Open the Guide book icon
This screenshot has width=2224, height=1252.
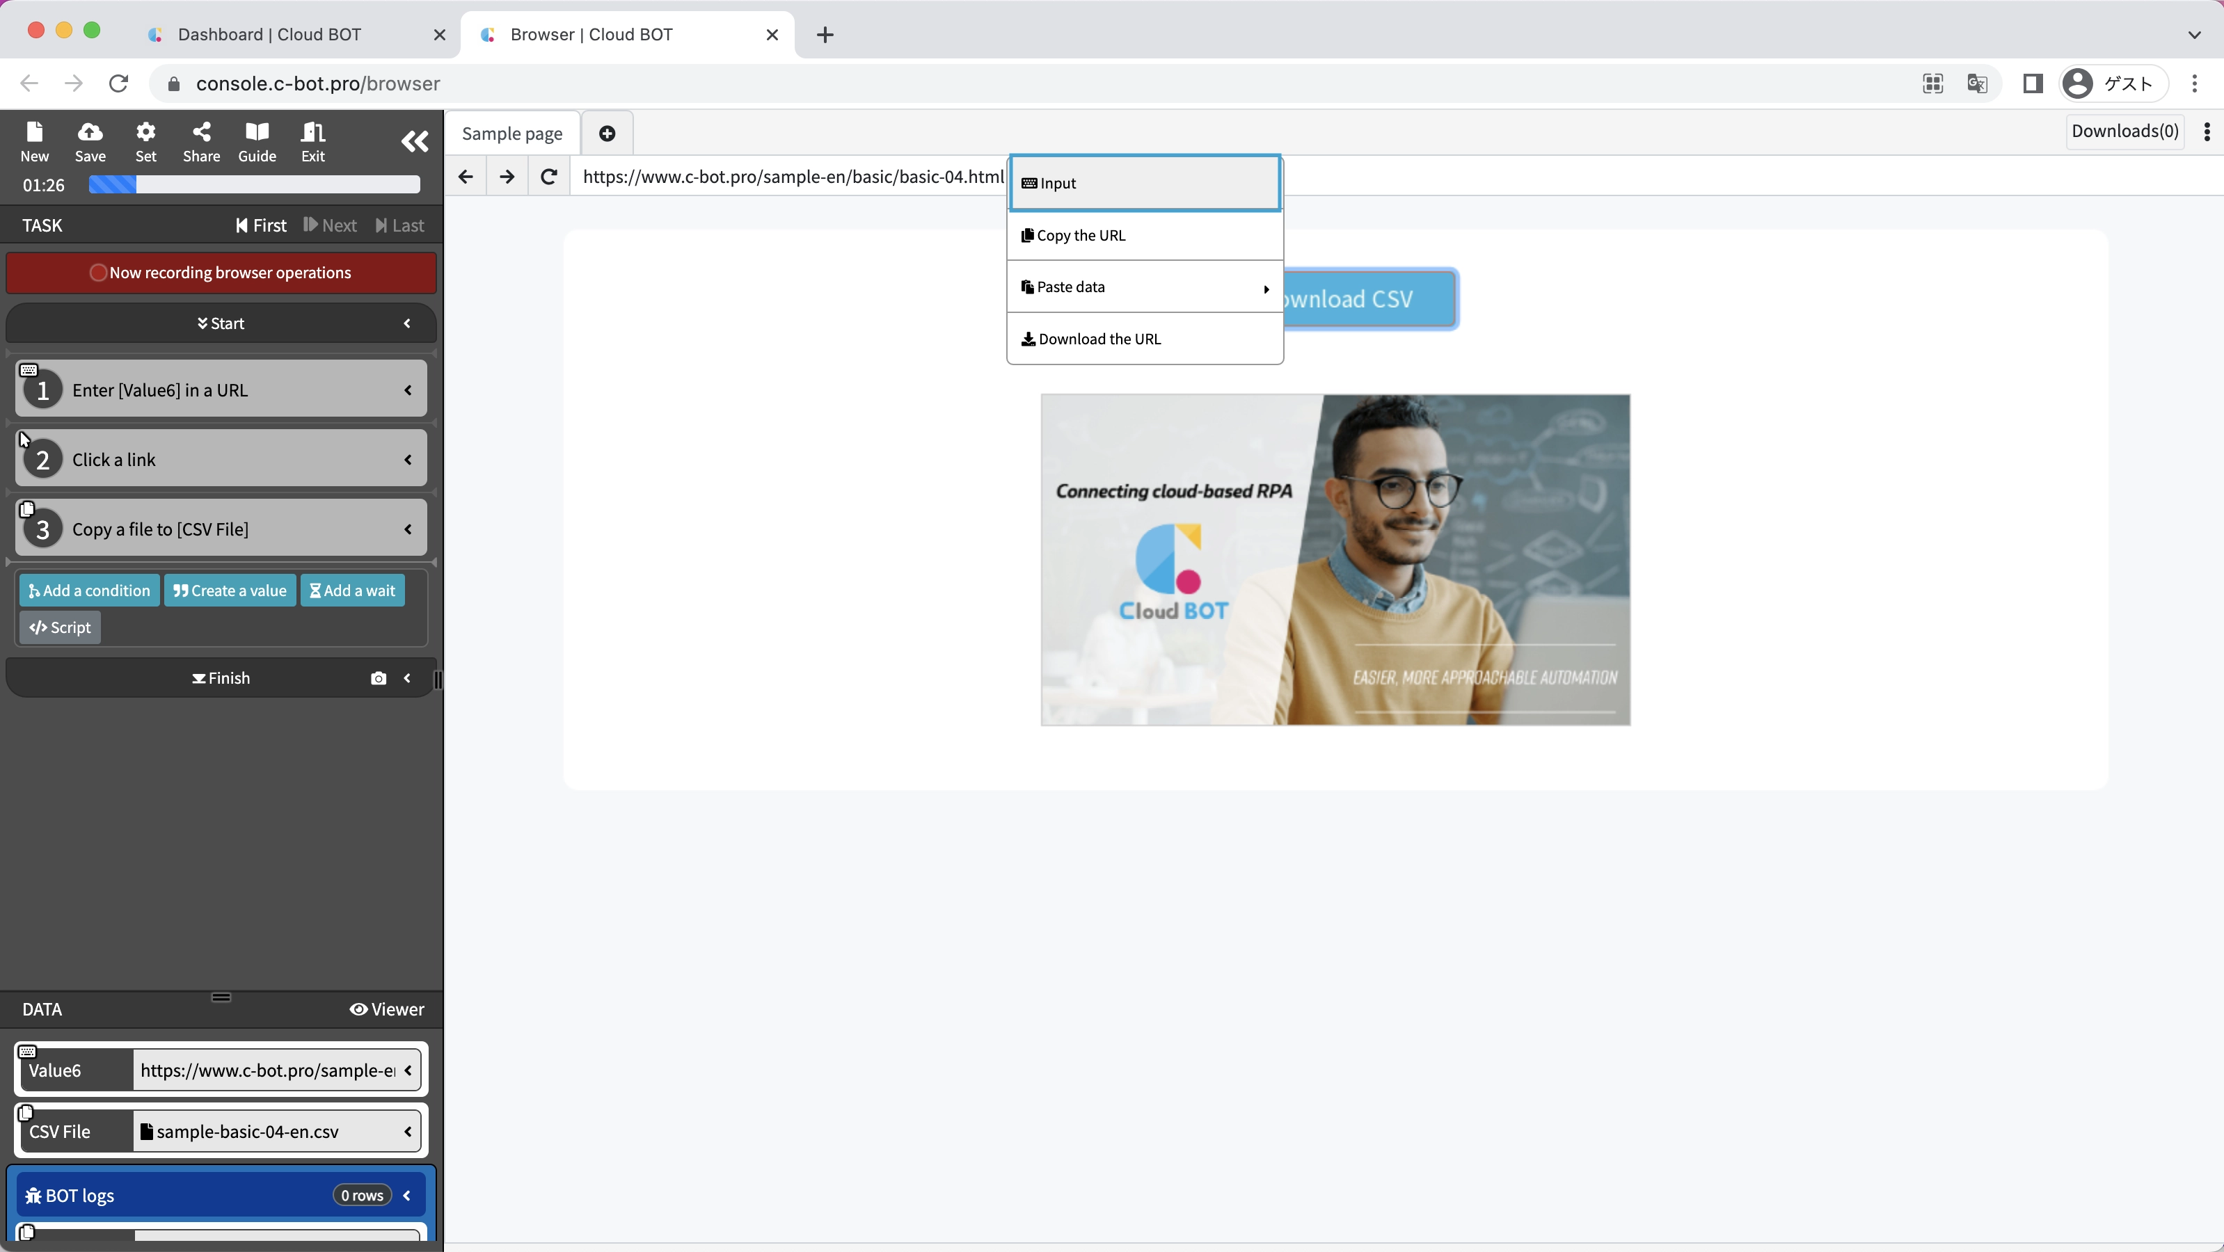tap(257, 141)
